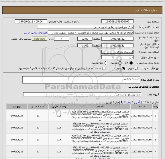Click the remaining days field showing 4
Viewport: 165px width, 159px height.
tap(62, 39)
